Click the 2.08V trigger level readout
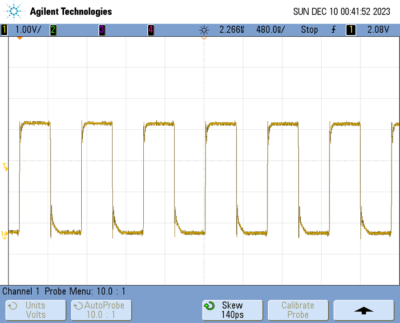This screenshot has height=323, width=400. [378, 30]
